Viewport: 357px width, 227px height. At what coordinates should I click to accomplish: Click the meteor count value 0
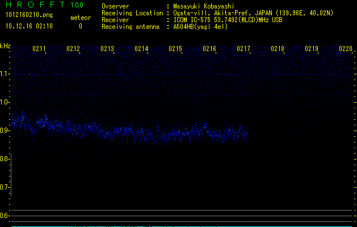point(81,26)
